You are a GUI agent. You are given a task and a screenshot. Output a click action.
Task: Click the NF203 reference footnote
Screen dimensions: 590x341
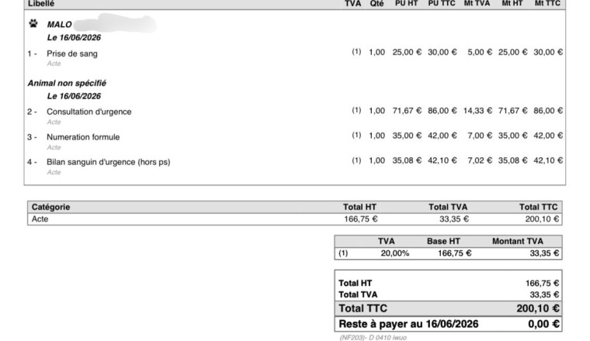coord(373,337)
